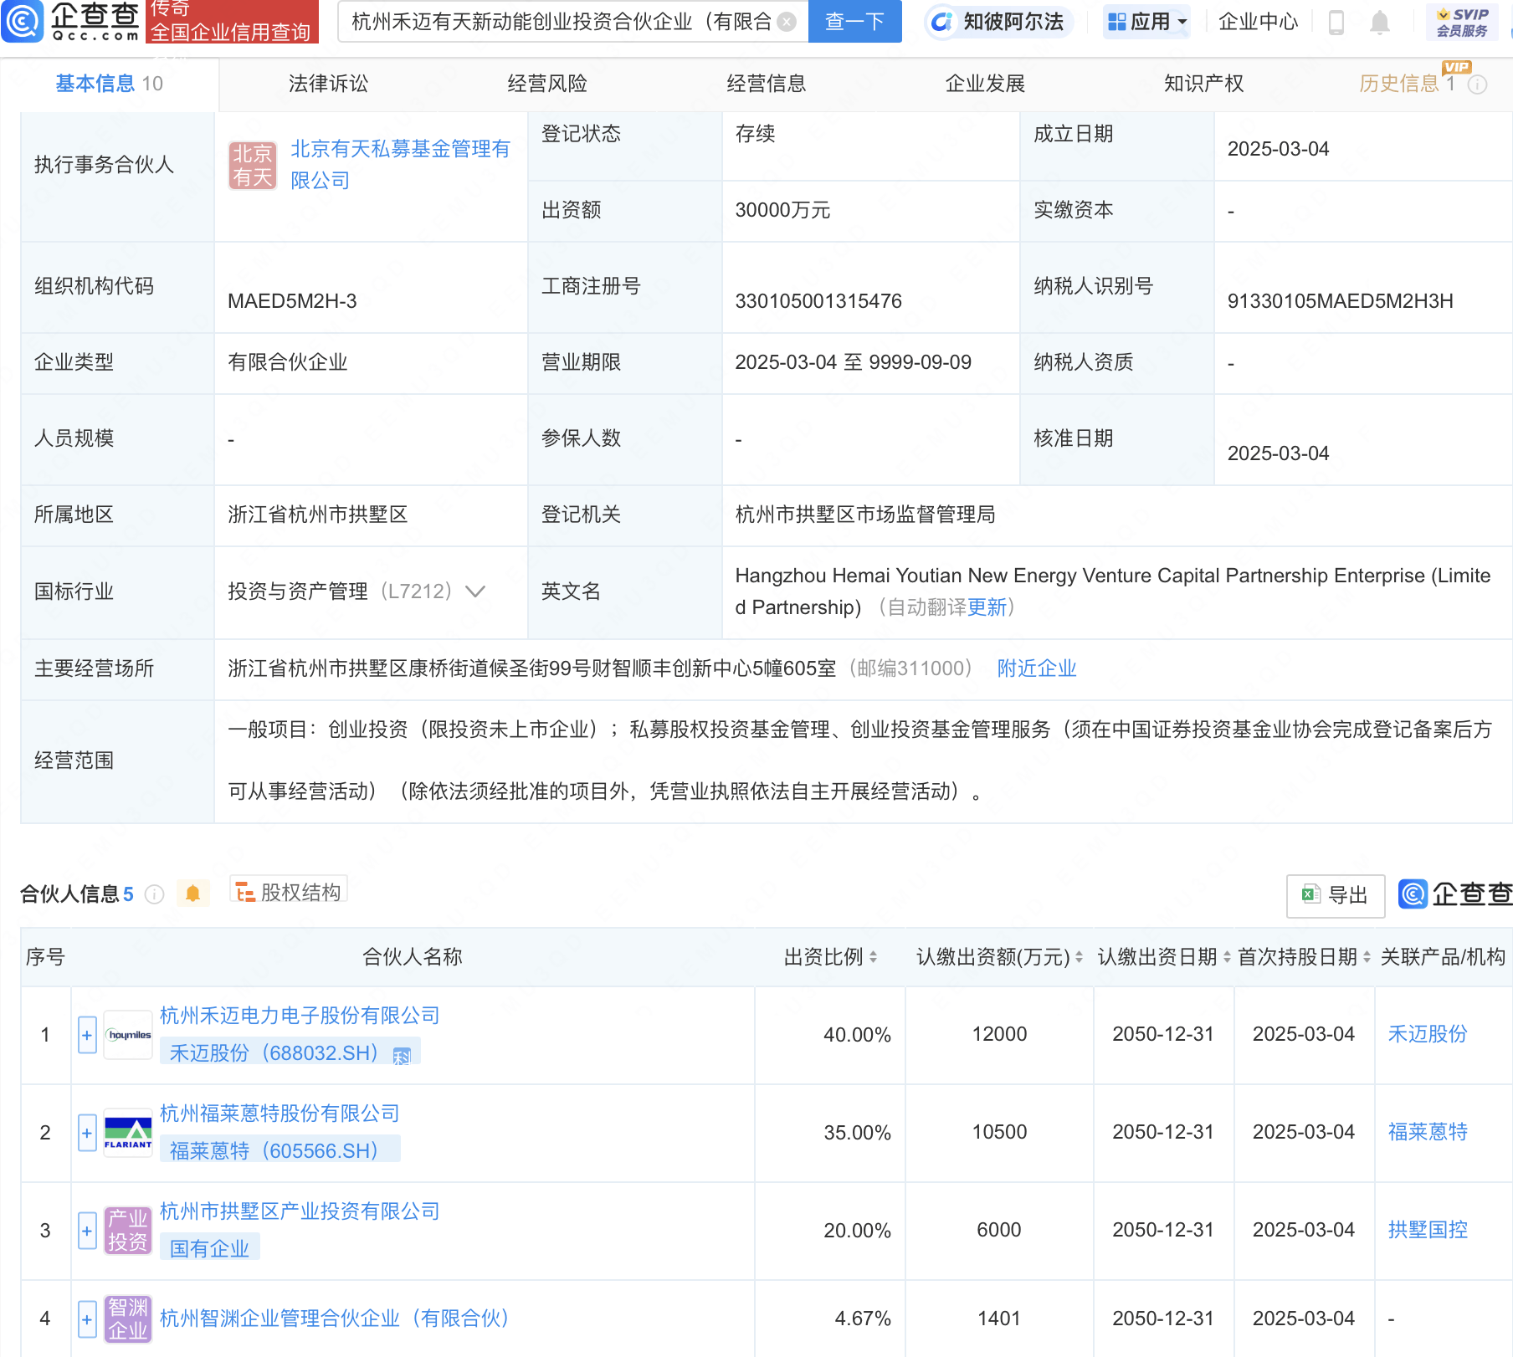Image resolution: width=1513 pixels, height=1357 pixels.
Task: Click 更新 to refresh English name
Action: [987, 607]
